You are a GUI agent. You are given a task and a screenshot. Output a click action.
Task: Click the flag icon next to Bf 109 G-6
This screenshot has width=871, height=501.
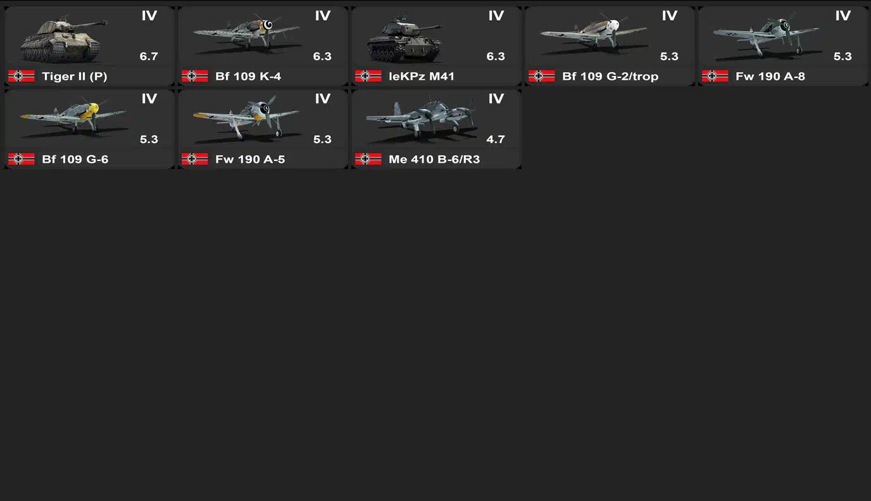(x=22, y=159)
